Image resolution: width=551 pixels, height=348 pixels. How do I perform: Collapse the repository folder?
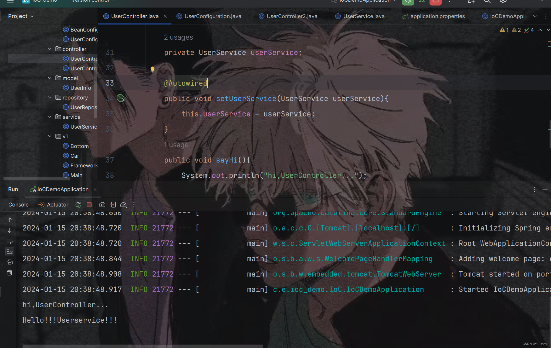[x=50, y=97]
